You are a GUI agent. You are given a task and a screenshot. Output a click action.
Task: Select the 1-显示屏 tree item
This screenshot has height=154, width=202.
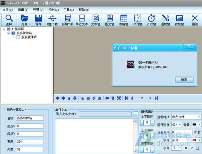click(18, 29)
